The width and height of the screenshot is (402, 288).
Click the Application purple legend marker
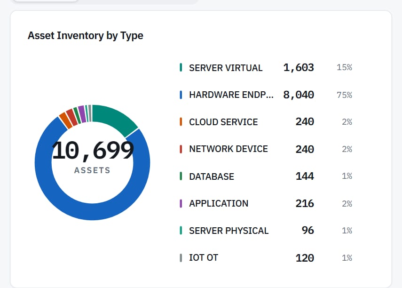click(x=181, y=204)
